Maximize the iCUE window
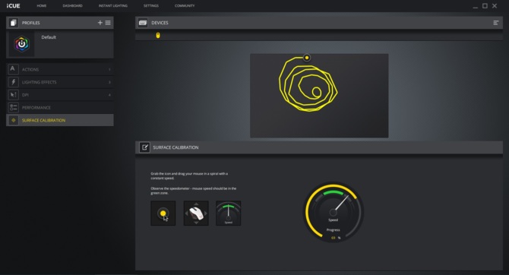 click(x=485, y=6)
